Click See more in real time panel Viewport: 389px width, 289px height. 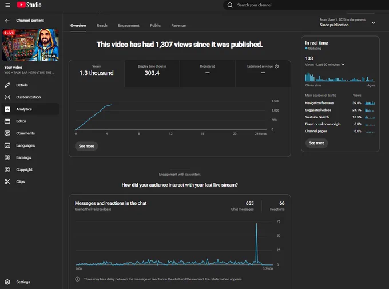316,143
